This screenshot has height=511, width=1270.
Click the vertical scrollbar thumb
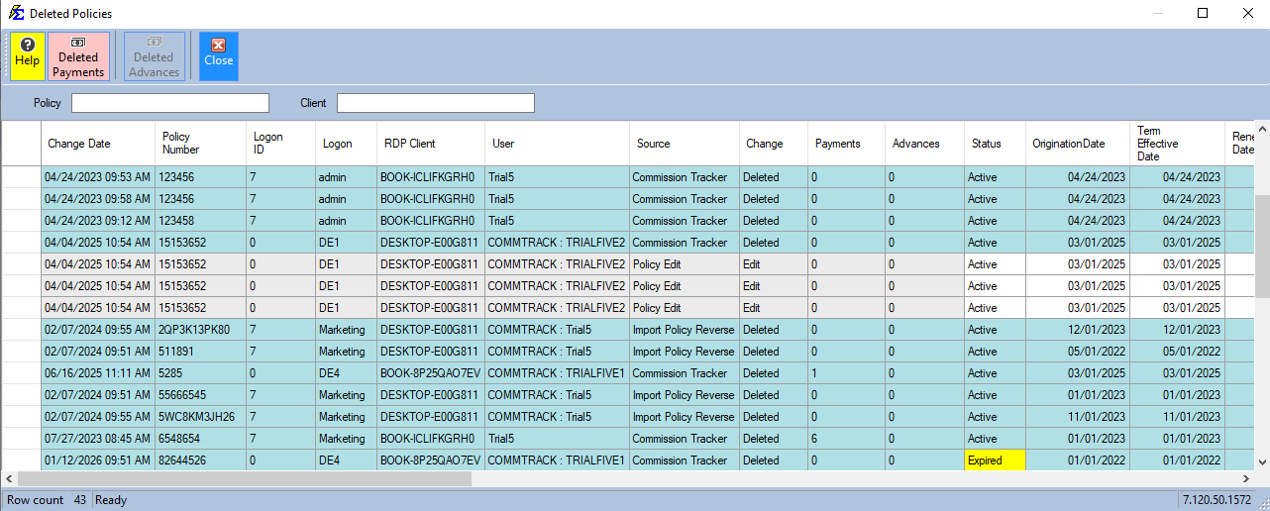tap(1262, 246)
